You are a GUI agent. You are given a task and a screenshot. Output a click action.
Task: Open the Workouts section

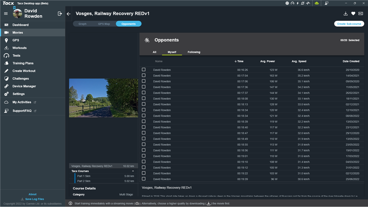33,48
